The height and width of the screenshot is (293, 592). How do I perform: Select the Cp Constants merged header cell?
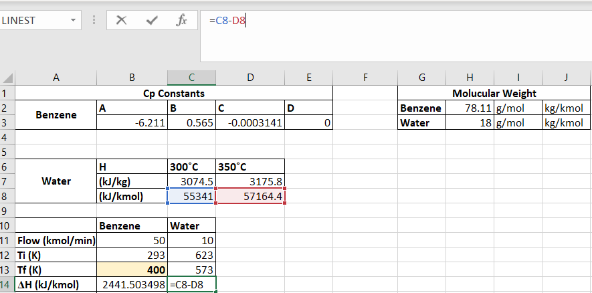click(x=174, y=94)
